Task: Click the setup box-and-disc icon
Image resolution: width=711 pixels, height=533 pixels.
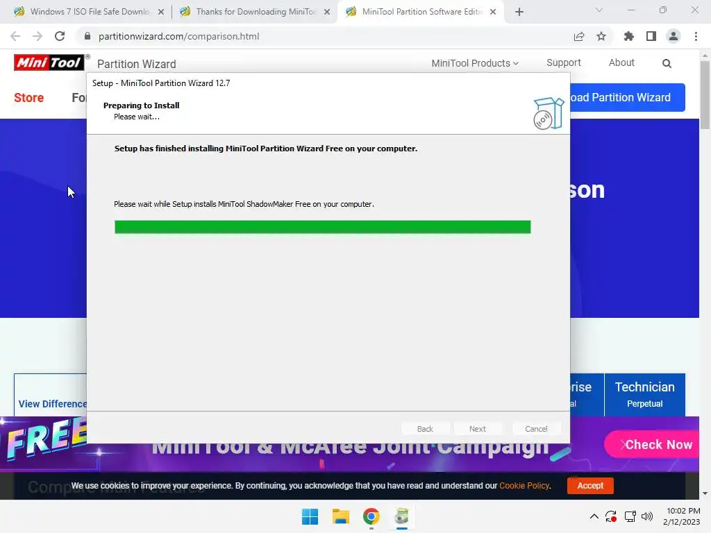Action: point(549,113)
